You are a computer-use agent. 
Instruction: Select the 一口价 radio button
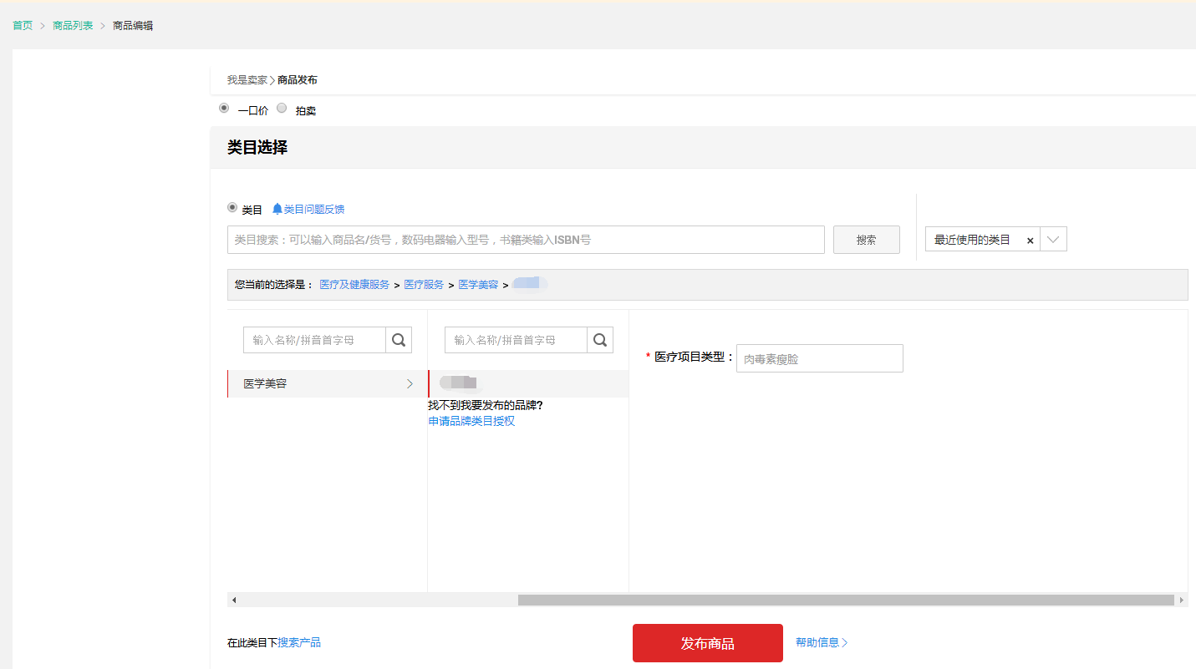tap(224, 108)
